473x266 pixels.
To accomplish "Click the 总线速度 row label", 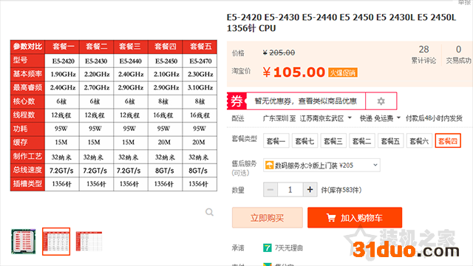I will tap(27, 170).
